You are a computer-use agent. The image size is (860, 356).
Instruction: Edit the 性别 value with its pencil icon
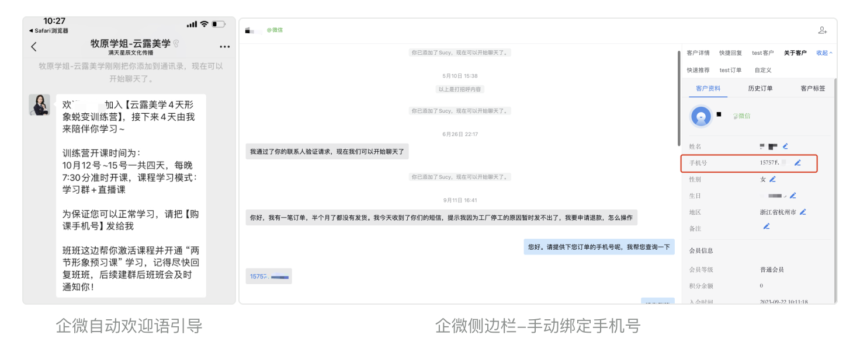click(772, 179)
